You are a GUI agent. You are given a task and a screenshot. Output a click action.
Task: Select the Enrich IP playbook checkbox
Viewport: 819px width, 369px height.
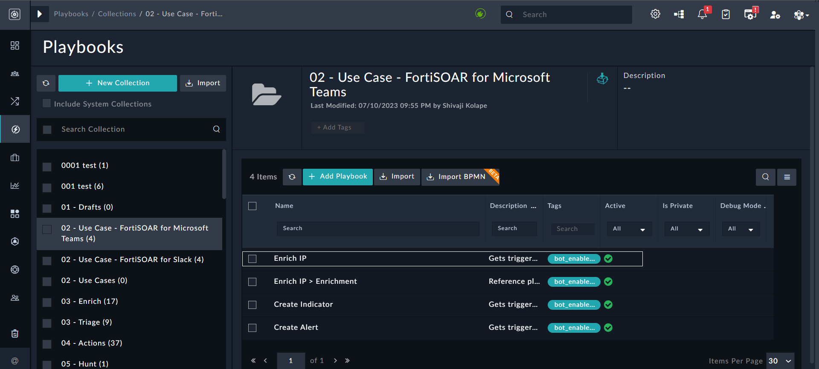[253, 259]
